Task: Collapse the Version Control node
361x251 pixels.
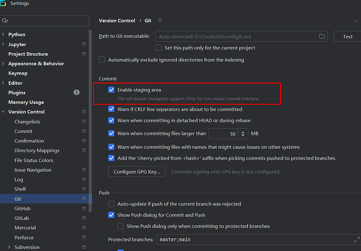Action: 3,111
